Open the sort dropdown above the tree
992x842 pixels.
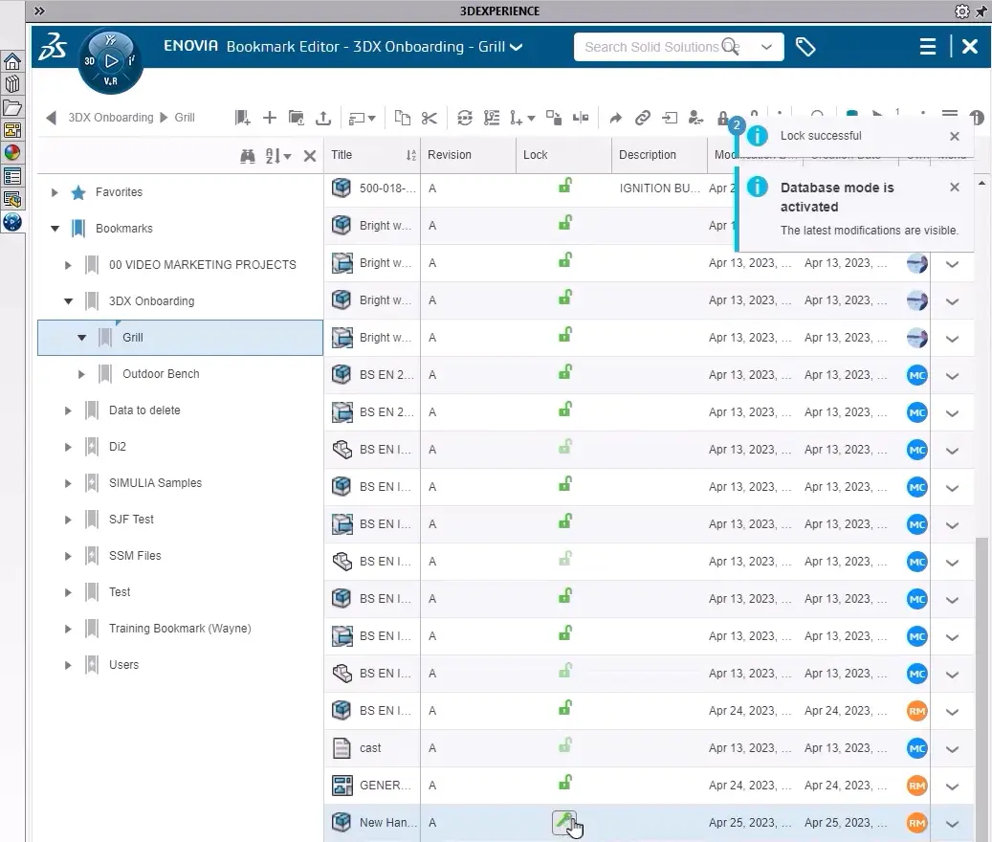[x=277, y=156]
